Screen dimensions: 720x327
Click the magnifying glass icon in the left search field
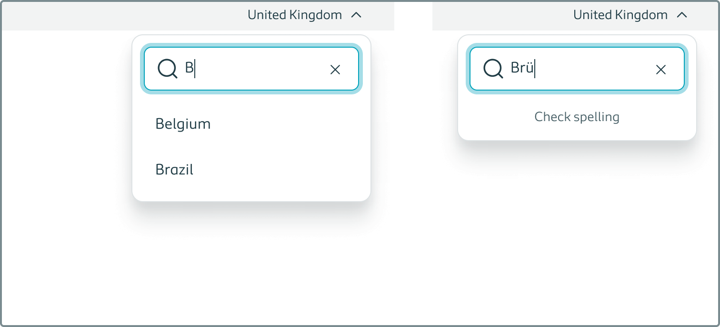pyautogui.click(x=167, y=69)
